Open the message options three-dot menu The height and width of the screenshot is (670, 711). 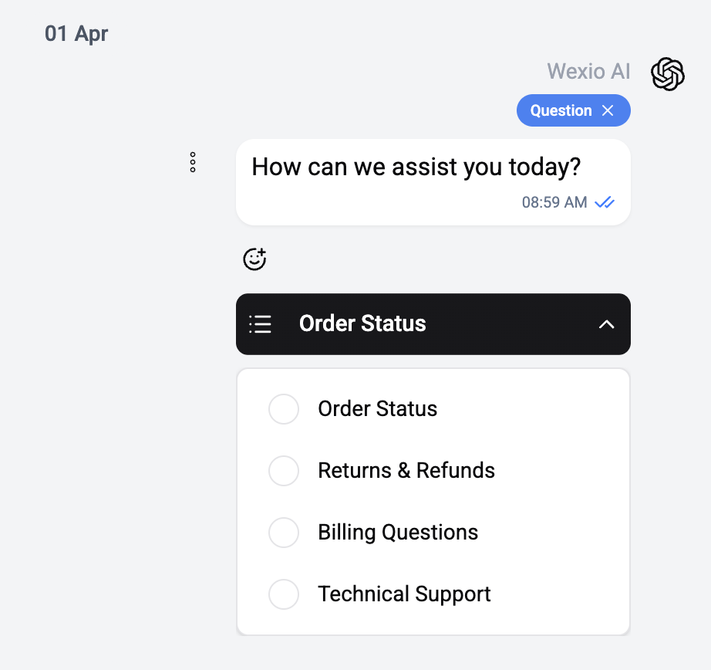pyautogui.click(x=192, y=163)
